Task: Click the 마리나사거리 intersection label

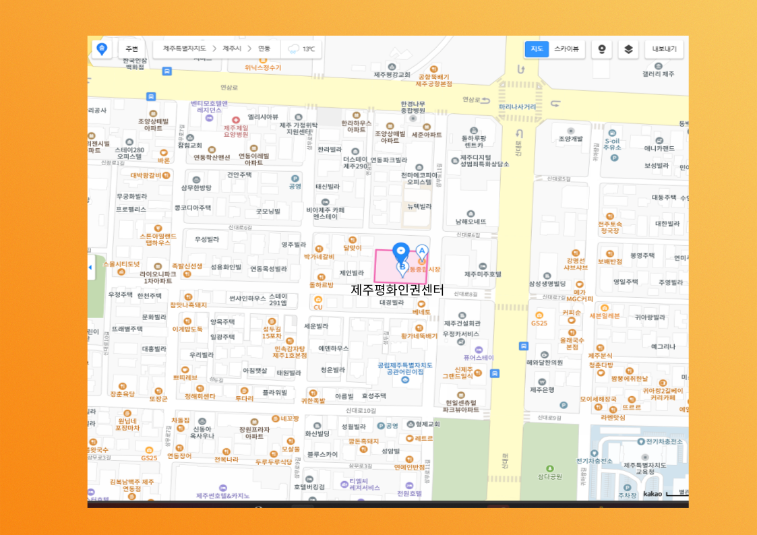Action: (518, 106)
